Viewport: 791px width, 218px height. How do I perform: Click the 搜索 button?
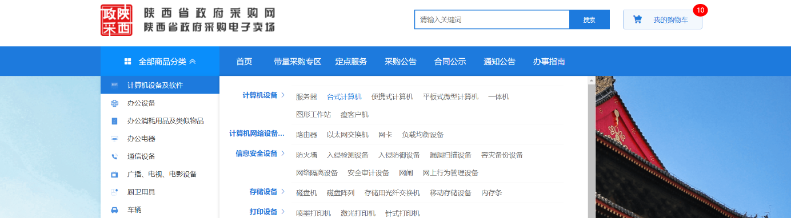[589, 19]
